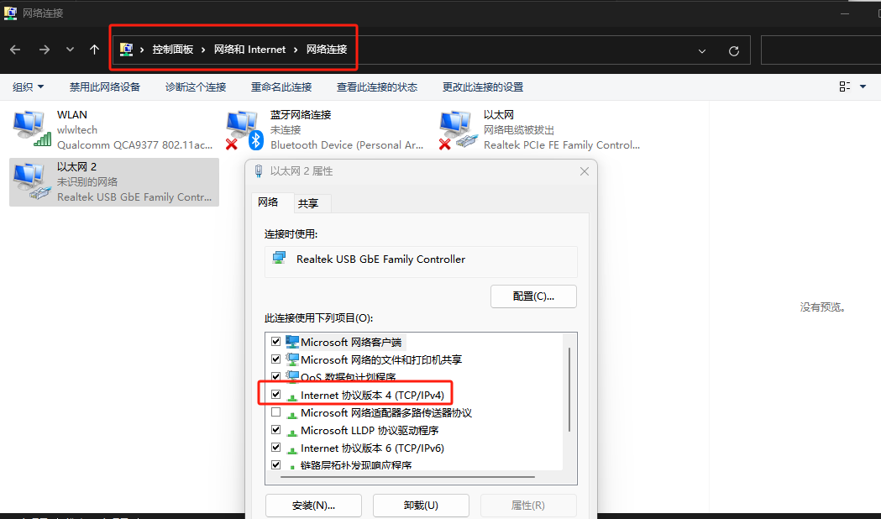Select LLDP 协议驱动程序 item icon
Screen dimensions: 881x519
[291, 432]
